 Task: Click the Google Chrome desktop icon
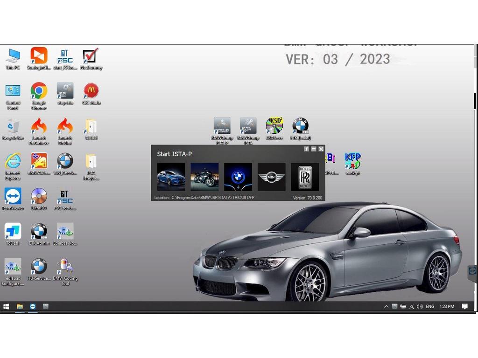click(x=39, y=91)
